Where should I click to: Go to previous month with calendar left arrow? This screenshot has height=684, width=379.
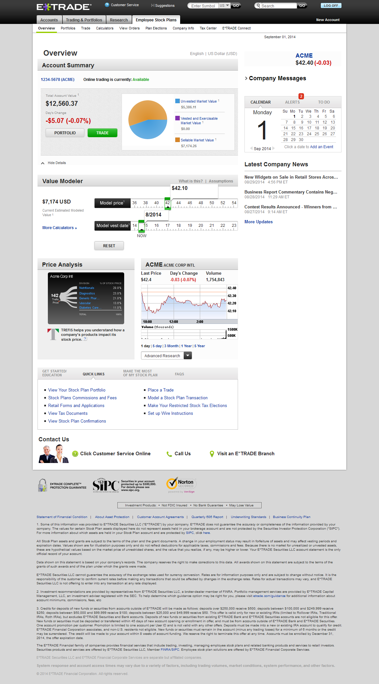pyautogui.click(x=251, y=149)
